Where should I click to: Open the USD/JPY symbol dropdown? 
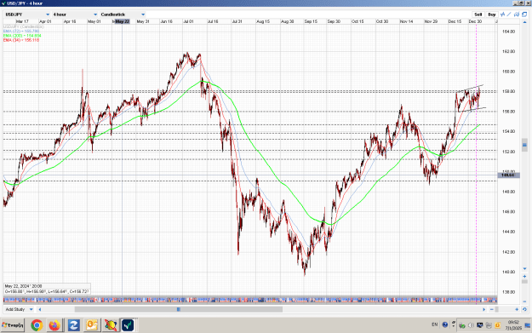pos(27,14)
